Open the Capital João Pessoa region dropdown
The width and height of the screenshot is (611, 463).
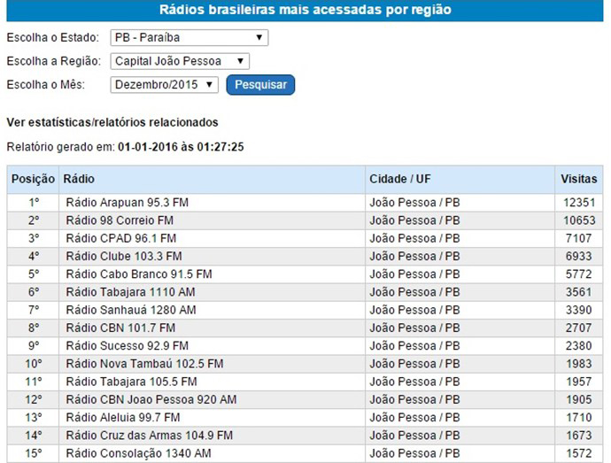pos(180,61)
